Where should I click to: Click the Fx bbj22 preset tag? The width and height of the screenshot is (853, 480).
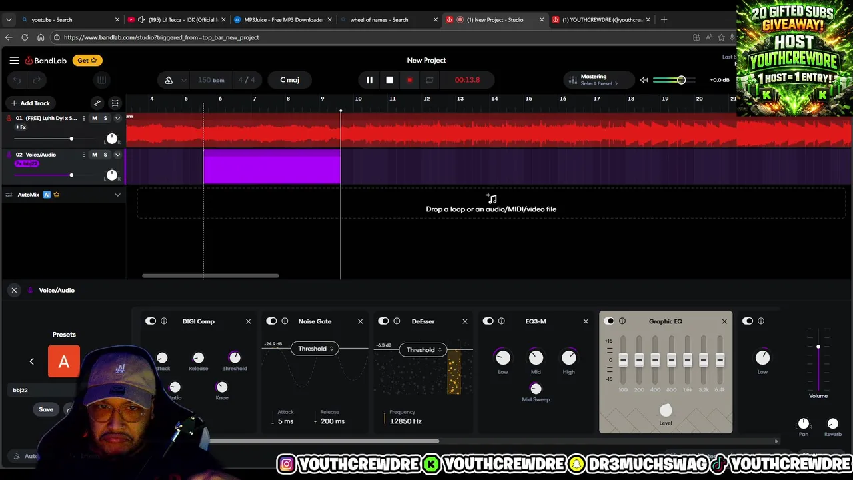(27, 163)
